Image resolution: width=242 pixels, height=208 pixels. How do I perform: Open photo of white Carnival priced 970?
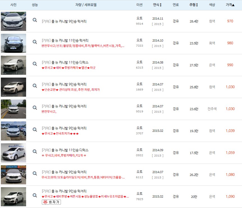(13, 21)
